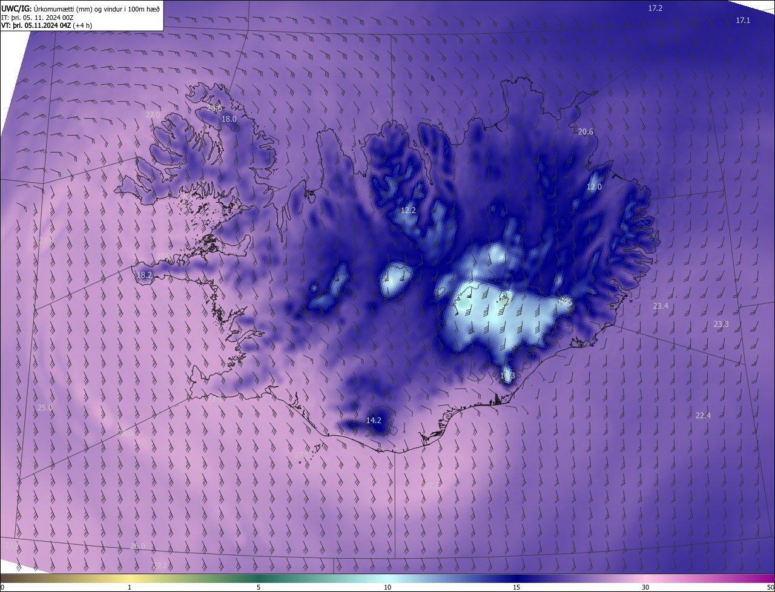The image size is (775, 592).
Task: Click the 23.3 value label east of Iceland
Action: 721,324
